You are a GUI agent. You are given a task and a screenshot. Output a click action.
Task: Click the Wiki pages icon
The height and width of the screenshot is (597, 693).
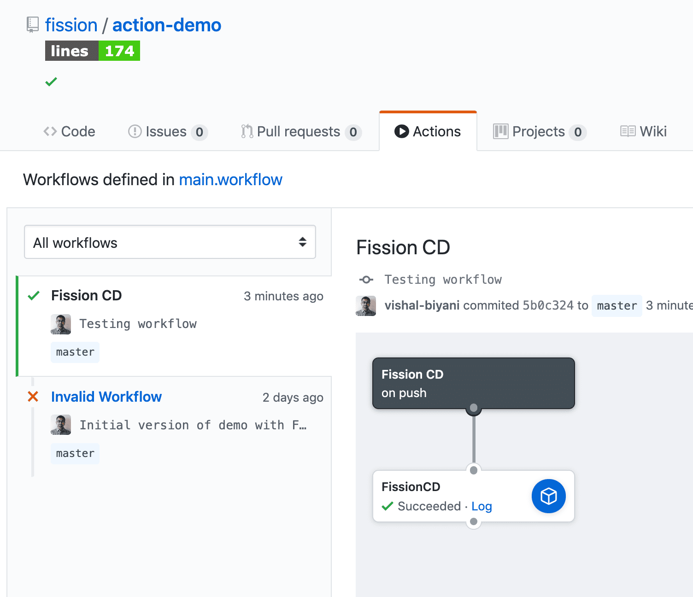coord(627,131)
